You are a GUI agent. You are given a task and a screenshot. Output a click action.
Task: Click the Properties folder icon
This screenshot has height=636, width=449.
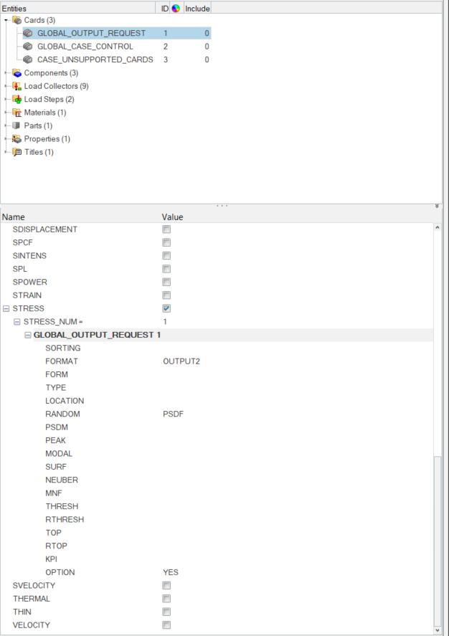(17, 138)
